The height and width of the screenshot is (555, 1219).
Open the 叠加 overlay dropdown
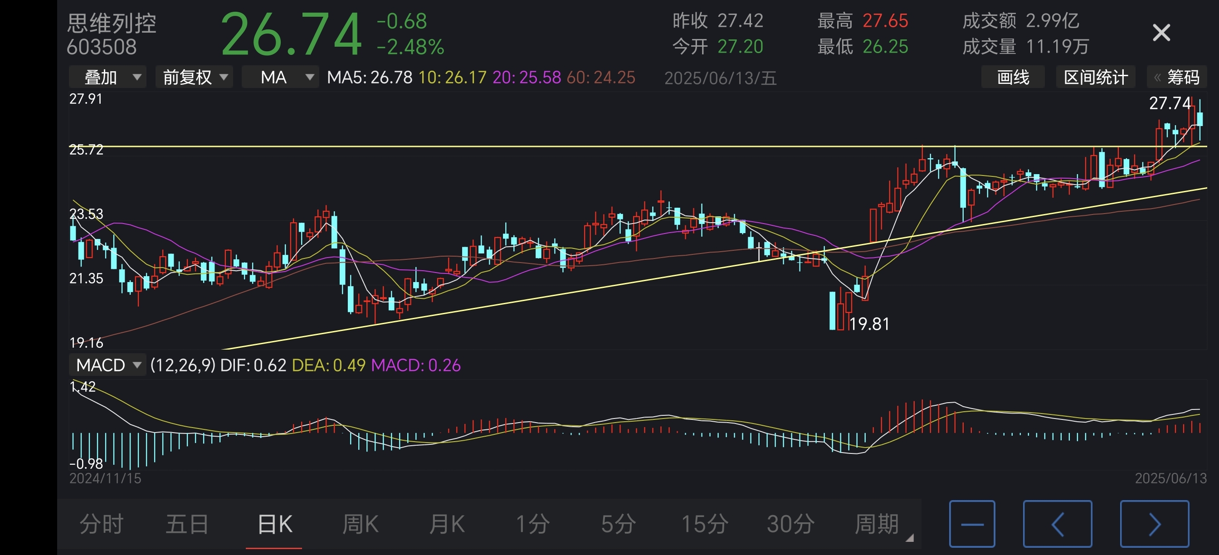(107, 77)
